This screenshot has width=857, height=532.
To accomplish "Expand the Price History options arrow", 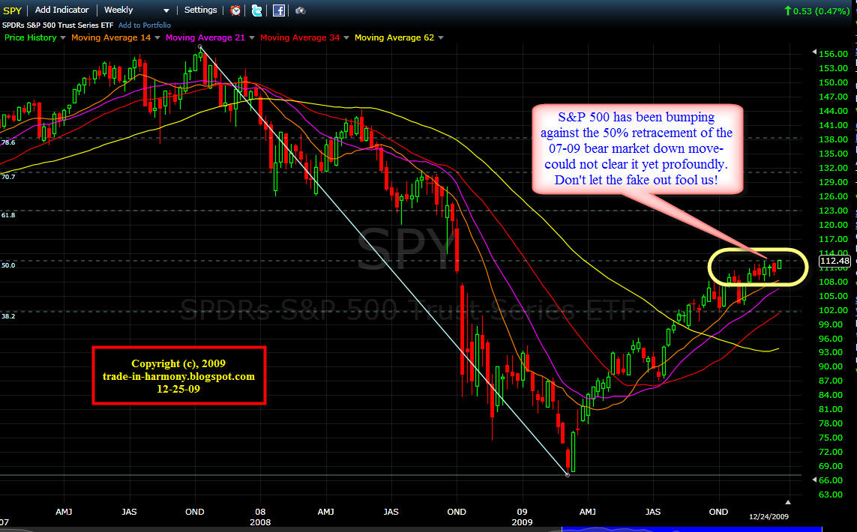I will 63,37.
